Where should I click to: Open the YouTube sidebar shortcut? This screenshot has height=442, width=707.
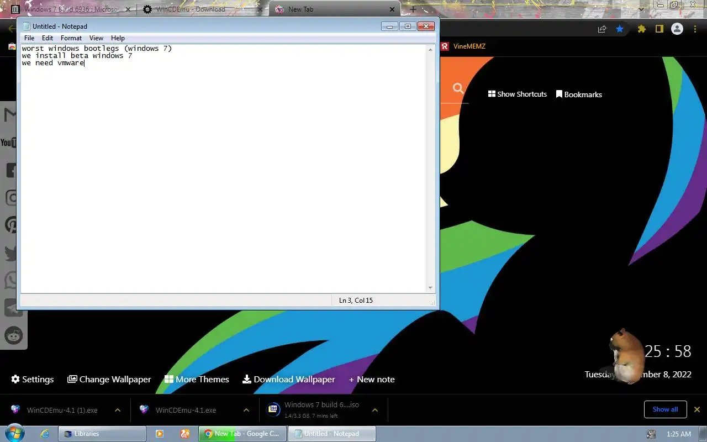(x=8, y=143)
